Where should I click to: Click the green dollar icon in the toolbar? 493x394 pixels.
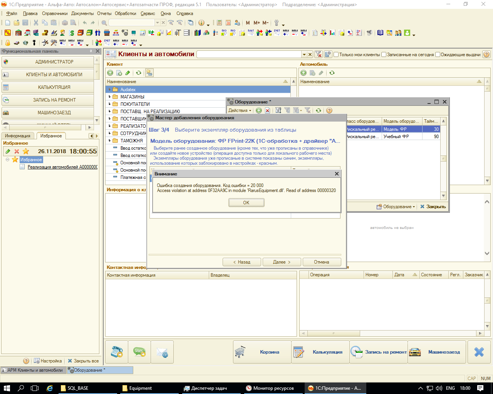[x=72, y=33]
